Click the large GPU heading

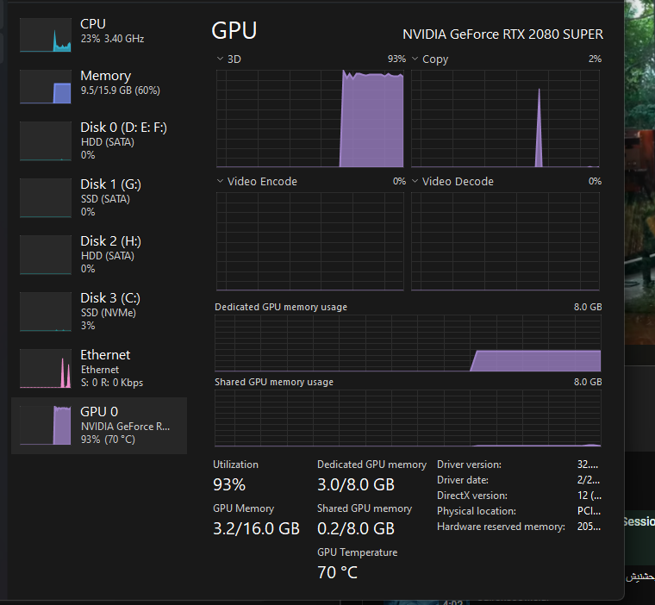coord(234,30)
